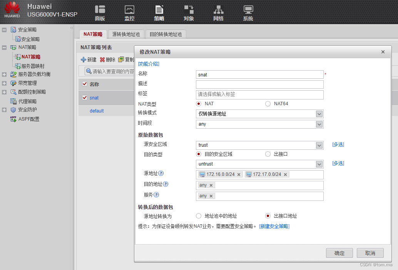Remove the any destination address tag
The image size is (398, 270).
pyautogui.click(x=211, y=186)
